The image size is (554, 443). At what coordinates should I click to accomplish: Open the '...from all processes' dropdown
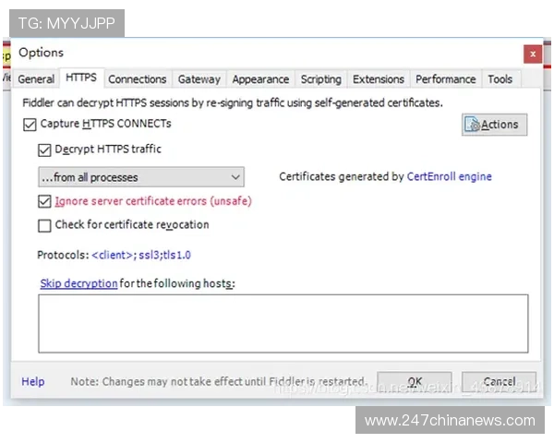point(140,176)
